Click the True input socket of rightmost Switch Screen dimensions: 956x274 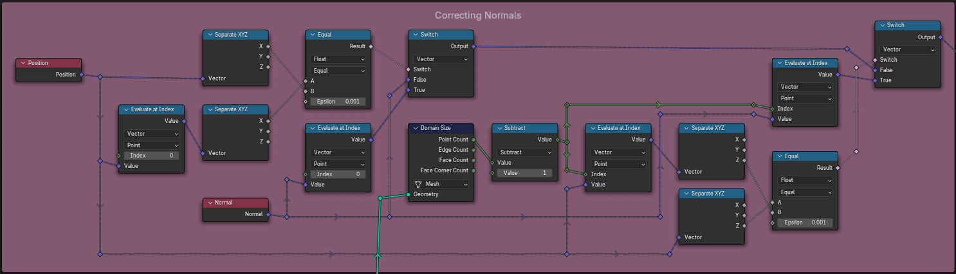pyautogui.click(x=876, y=80)
